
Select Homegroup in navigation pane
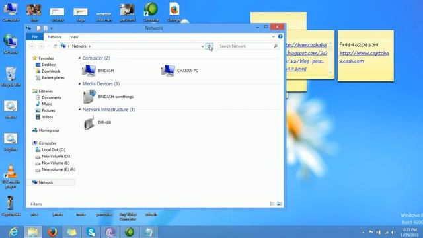coord(46,130)
